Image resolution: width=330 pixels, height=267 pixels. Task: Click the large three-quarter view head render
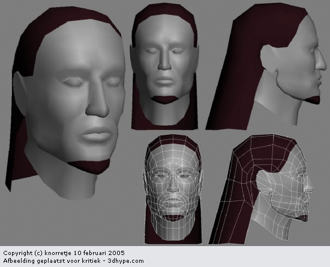(x=65, y=103)
